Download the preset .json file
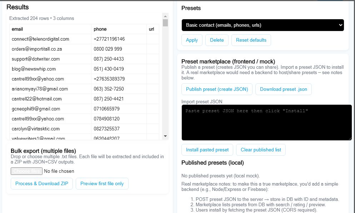Screen dimensions: 355x213 point(283,89)
